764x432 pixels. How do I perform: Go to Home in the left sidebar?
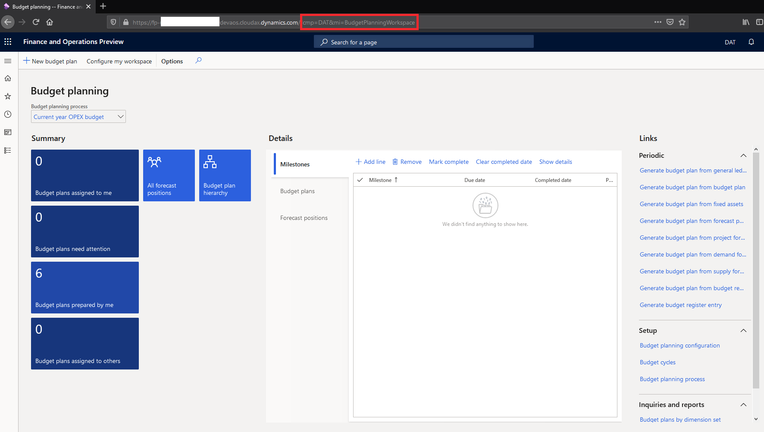coord(8,78)
